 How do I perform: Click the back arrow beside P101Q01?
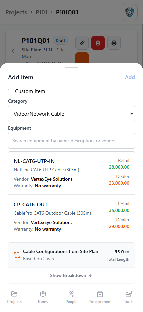click(x=14, y=51)
